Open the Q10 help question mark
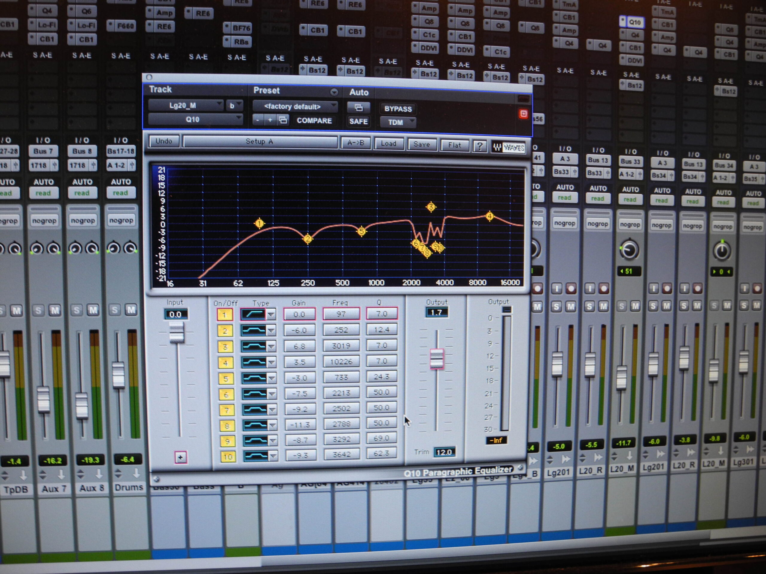The image size is (766, 574). pyautogui.click(x=480, y=146)
